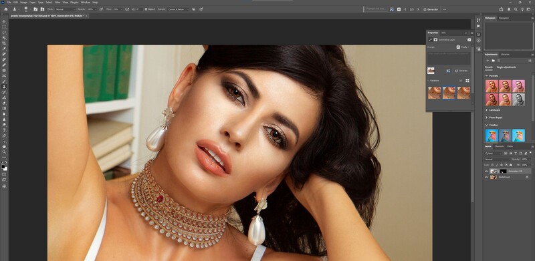This screenshot has height=261, width=535.
Task: Collapse the Variations section
Action: coord(429,81)
